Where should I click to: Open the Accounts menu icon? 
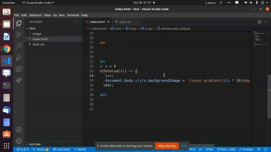[19, 130]
